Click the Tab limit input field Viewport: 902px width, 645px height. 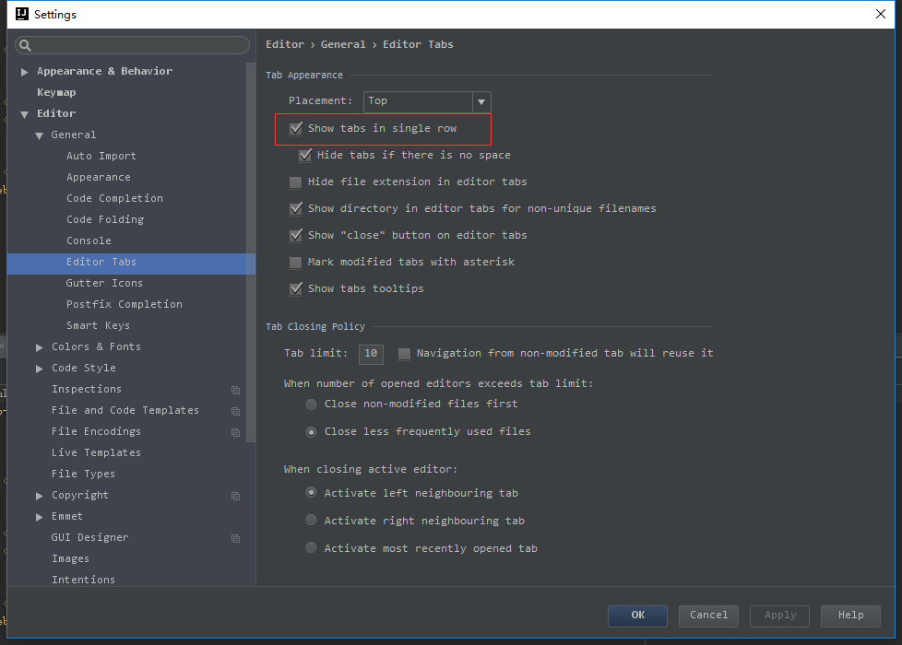(371, 354)
